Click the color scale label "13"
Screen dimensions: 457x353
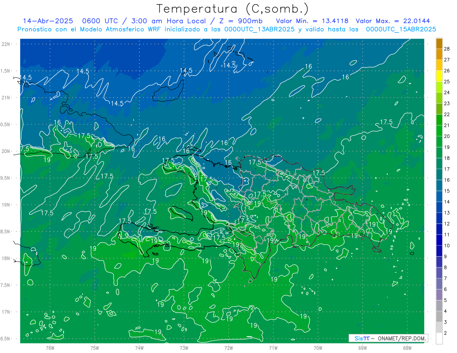447,212
